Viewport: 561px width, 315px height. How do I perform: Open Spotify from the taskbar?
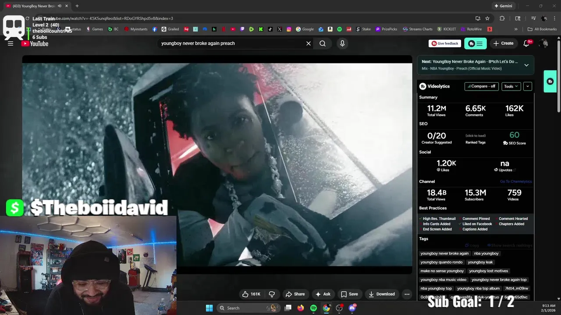coord(313,308)
